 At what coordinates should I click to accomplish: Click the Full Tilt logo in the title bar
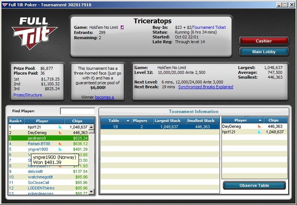pos(5,5)
